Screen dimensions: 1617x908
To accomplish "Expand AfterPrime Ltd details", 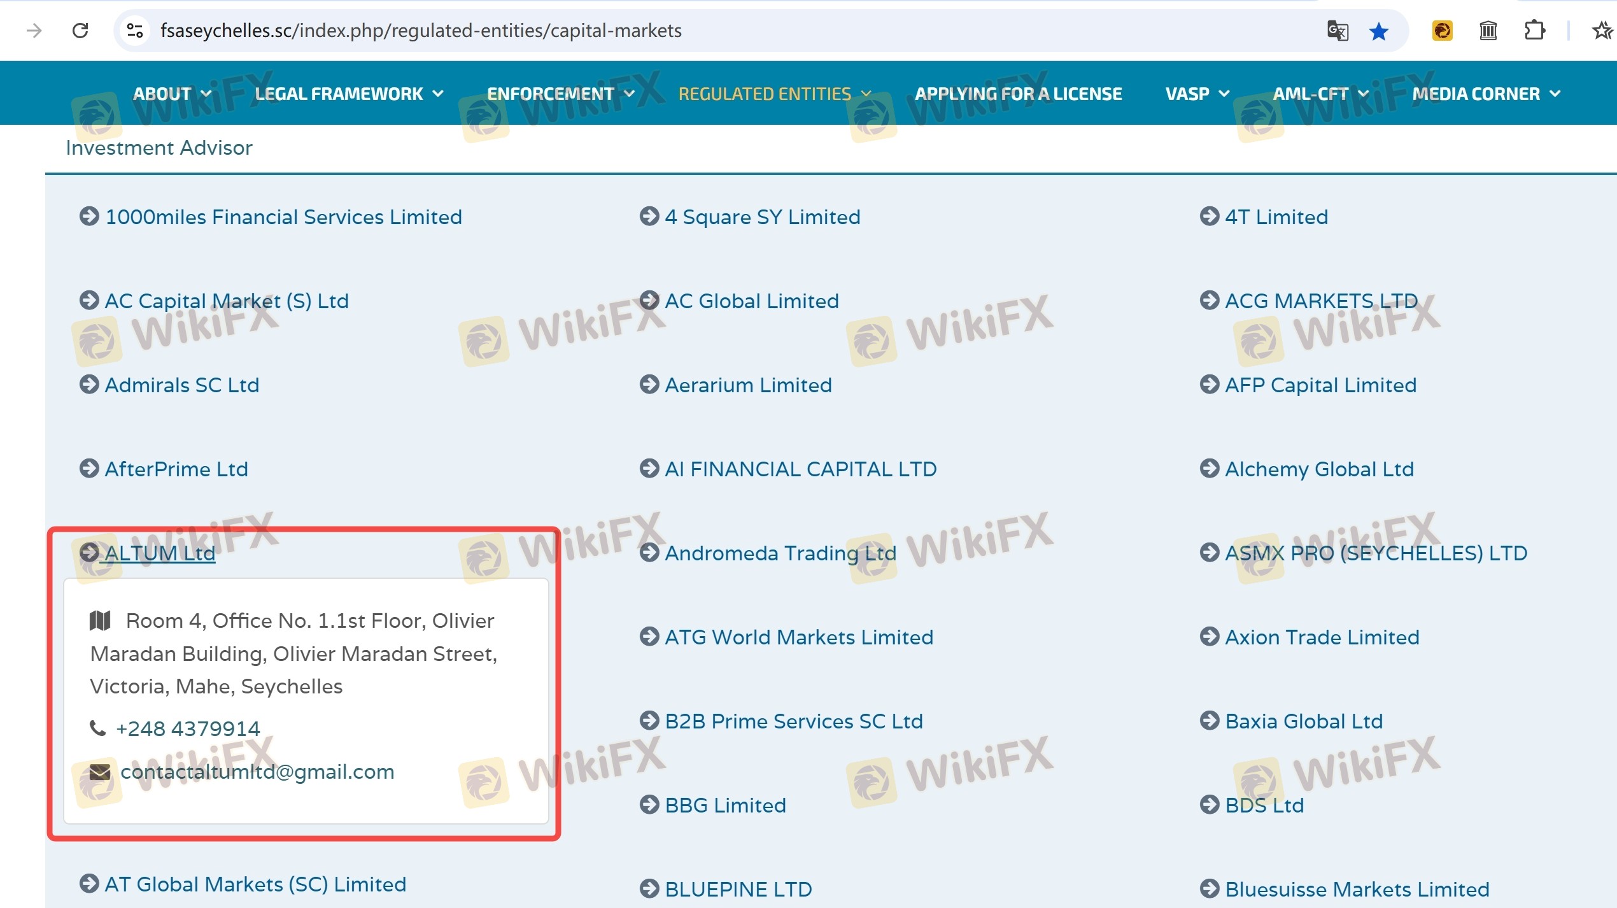I will click(x=176, y=469).
